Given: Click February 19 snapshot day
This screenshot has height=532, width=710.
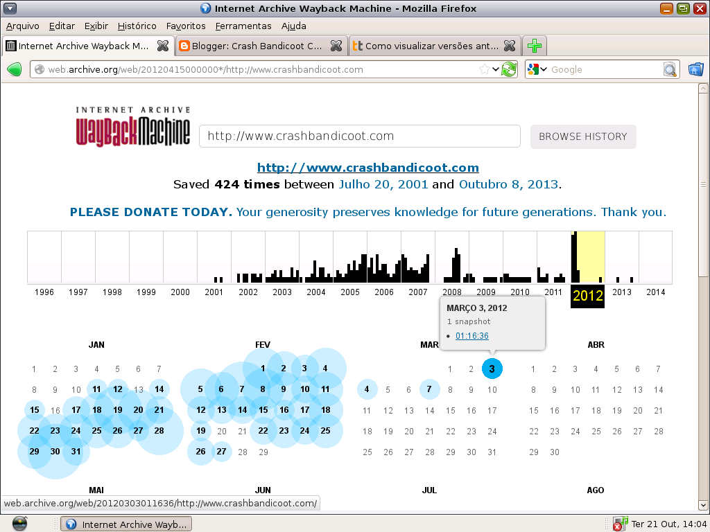Looking at the screenshot, I should (201, 431).
